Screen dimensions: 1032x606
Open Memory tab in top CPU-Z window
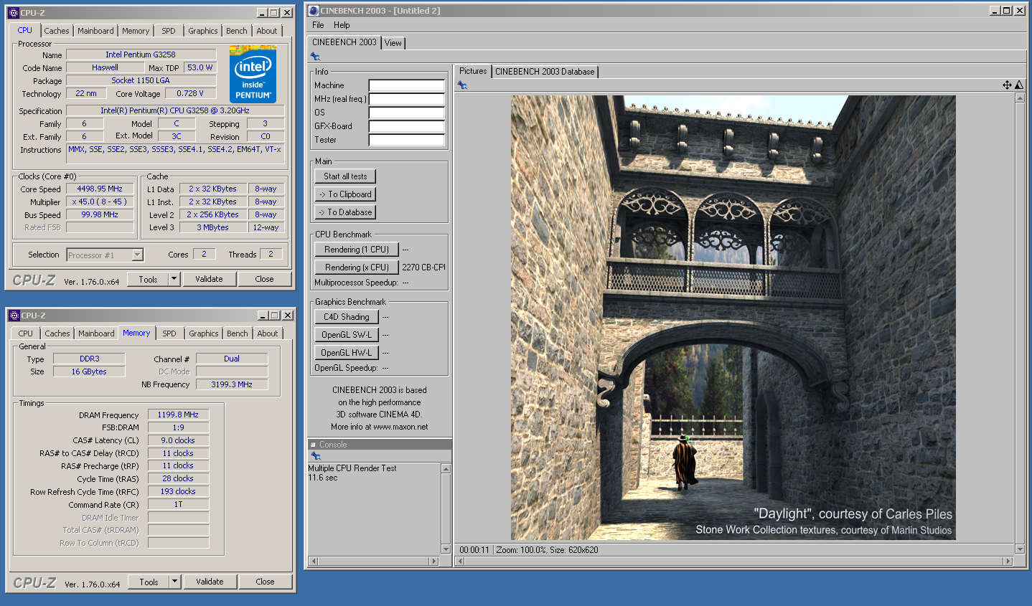click(x=136, y=31)
